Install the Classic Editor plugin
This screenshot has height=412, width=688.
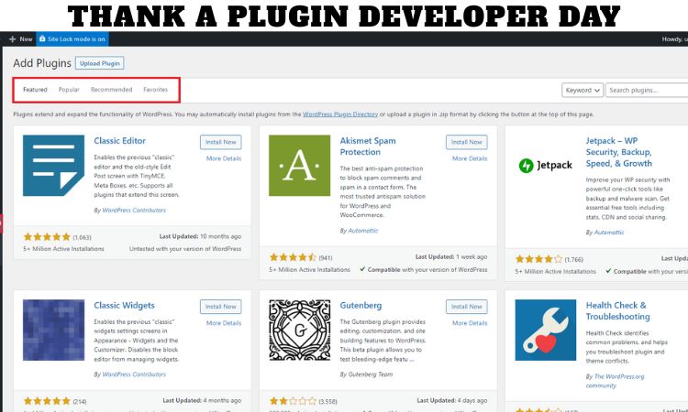221,142
